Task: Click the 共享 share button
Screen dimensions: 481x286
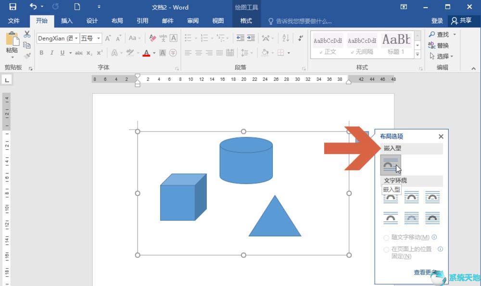Action: pyautogui.click(x=461, y=21)
